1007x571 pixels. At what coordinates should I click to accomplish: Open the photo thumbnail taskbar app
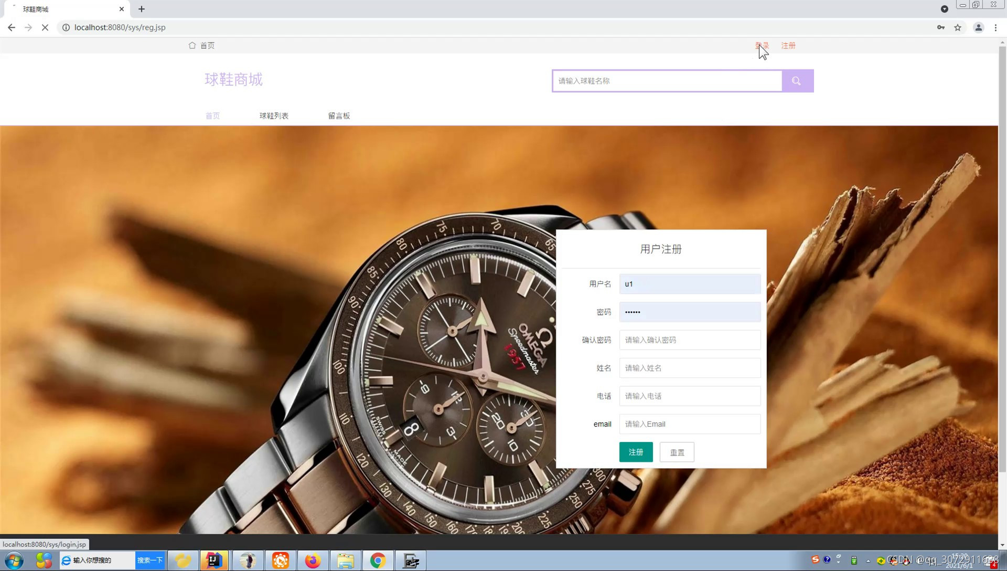[x=248, y=561]
